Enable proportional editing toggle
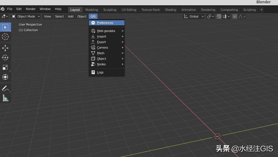278x157 pixels. point(235,16)
